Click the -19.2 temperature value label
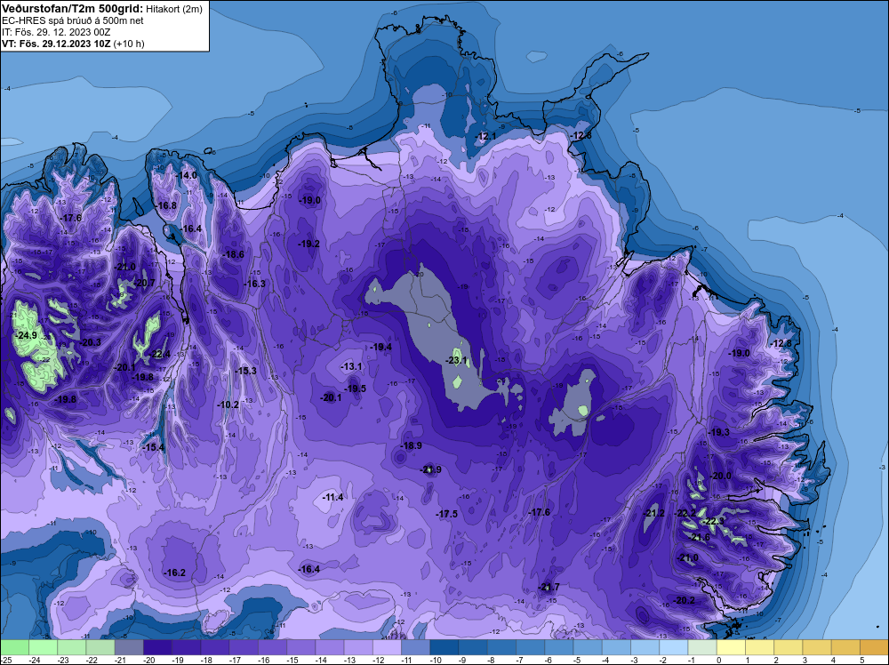The width and height of the screenshot is (889, 665). coord(309,244)
